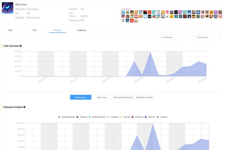Click the AFK Arena title text
This screenshot has height=150, width=225.
[x=21, y=4]
